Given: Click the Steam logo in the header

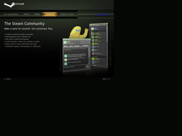Looking at the screenshot, I should tap(14, 5).
